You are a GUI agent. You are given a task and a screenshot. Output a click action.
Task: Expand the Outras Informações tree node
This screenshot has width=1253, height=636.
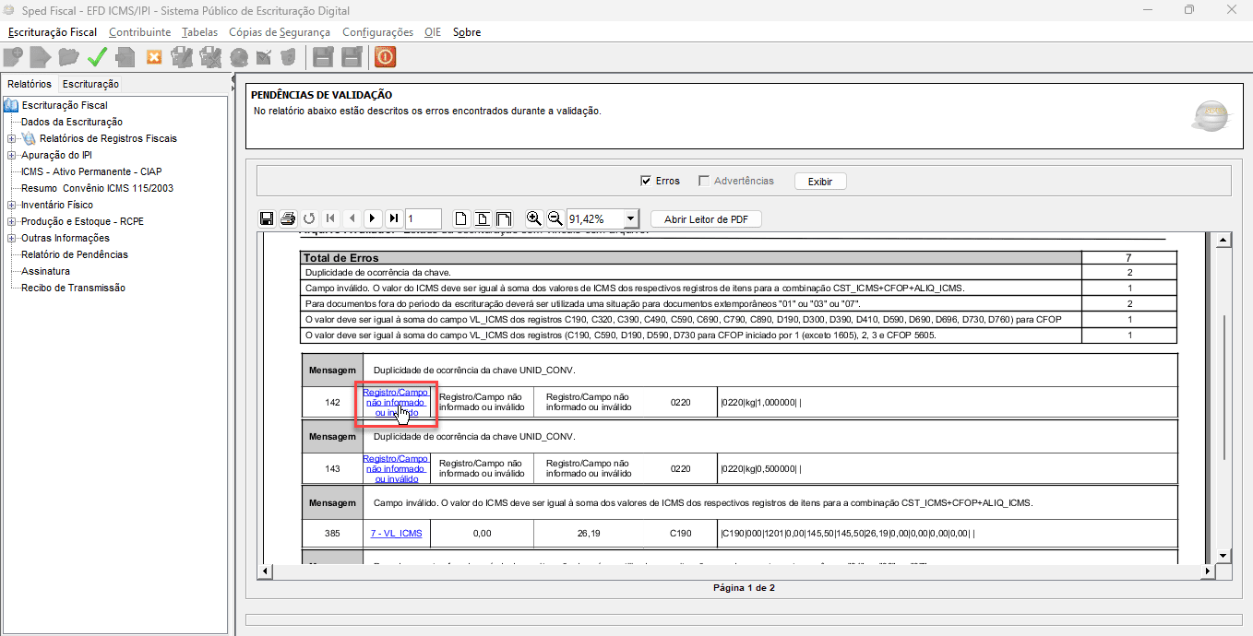(12, 238)
